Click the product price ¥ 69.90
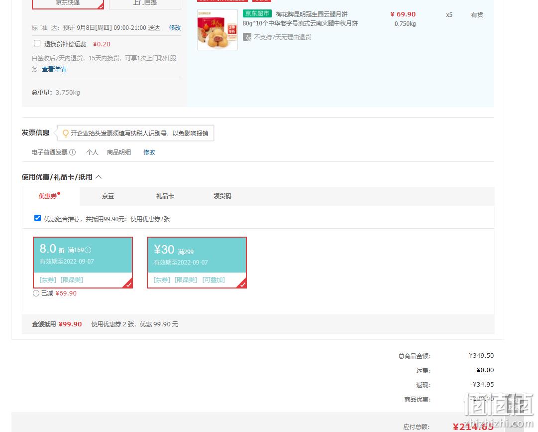Screen dimensions: 538x432 point(403,14)
